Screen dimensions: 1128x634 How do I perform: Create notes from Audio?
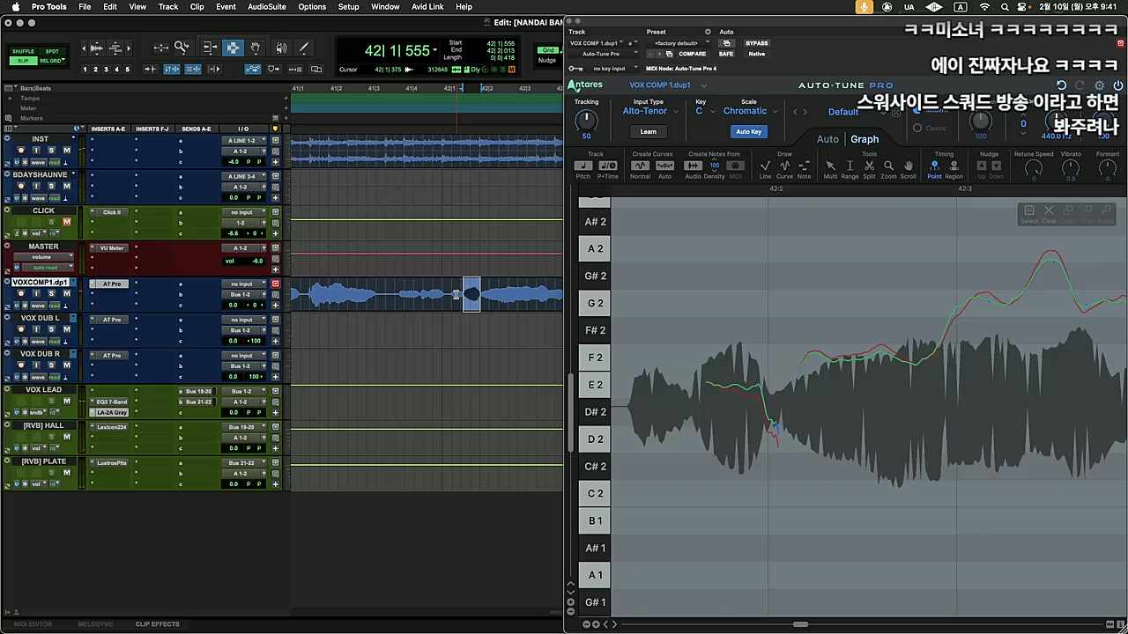pos(694,166)
